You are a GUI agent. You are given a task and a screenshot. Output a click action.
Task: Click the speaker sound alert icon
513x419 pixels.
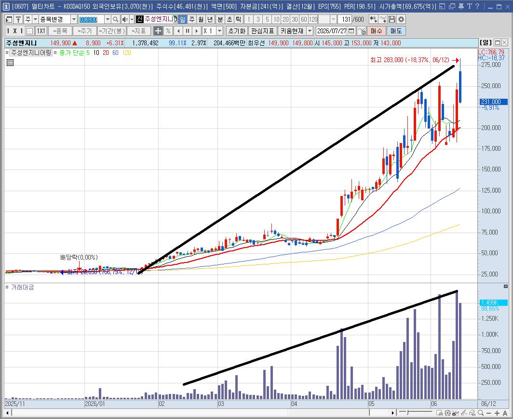(125, 20)
